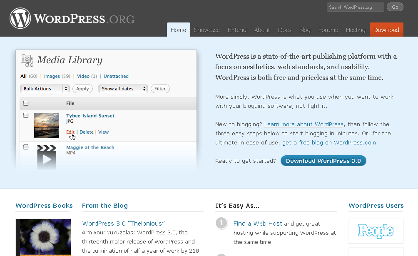
Task: Click View under Tybee Island Sunset
Action: (103, 132)
